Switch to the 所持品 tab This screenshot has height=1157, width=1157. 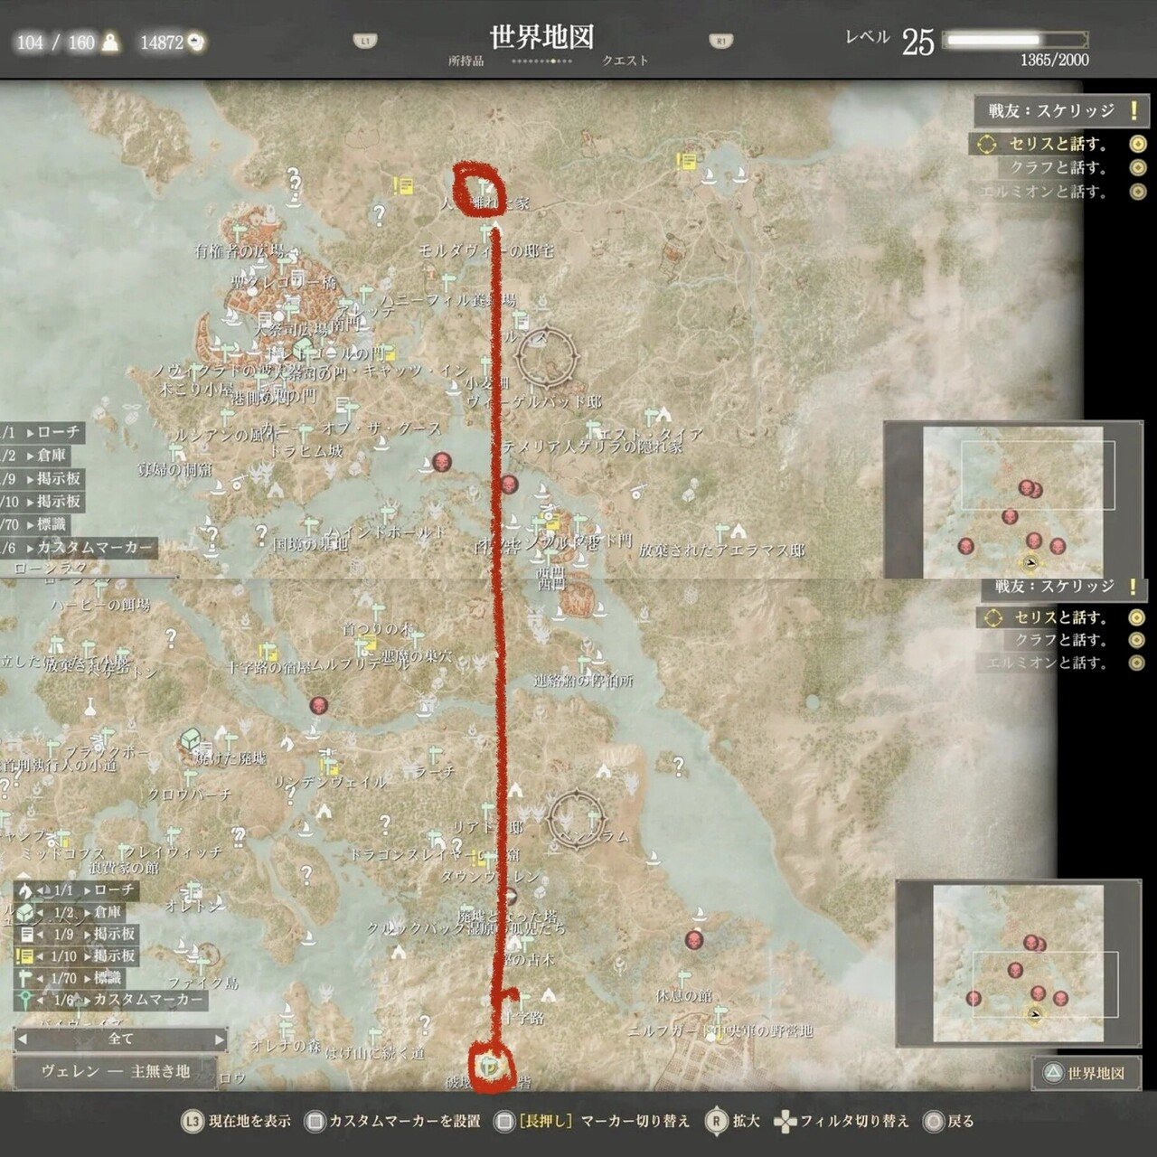(x=466, y=61)
